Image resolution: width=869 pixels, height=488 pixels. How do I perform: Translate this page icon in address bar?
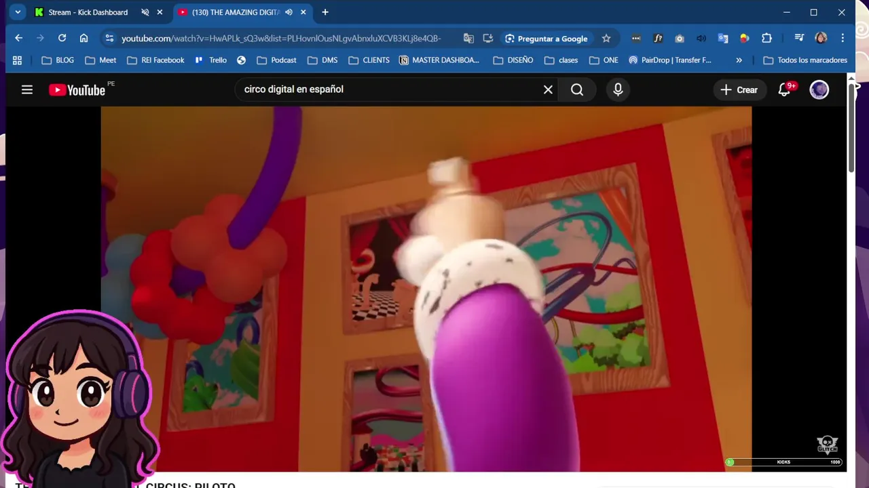pos(468,38)
